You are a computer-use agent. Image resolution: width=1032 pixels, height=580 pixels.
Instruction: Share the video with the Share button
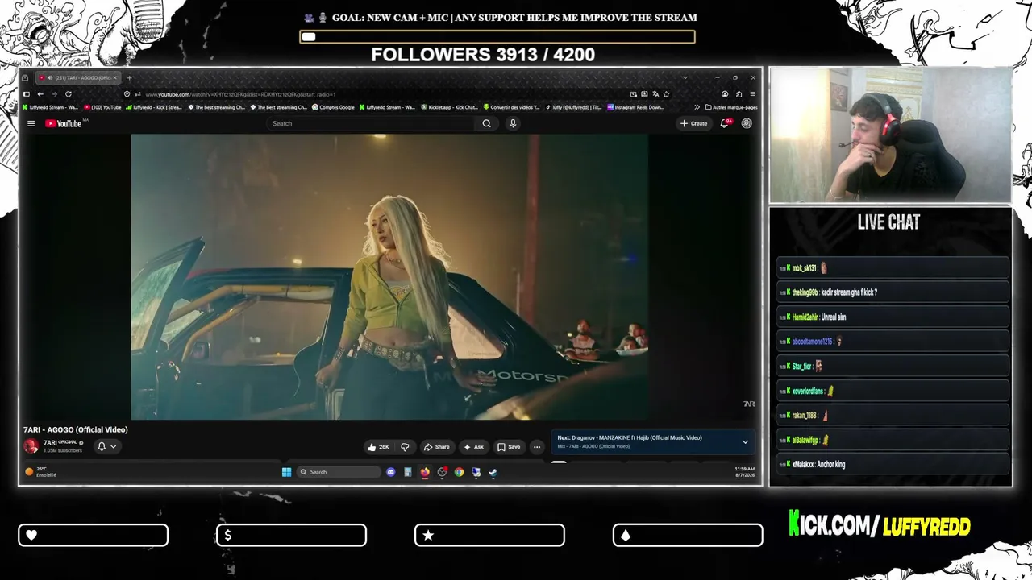click(x=437, y=447)
